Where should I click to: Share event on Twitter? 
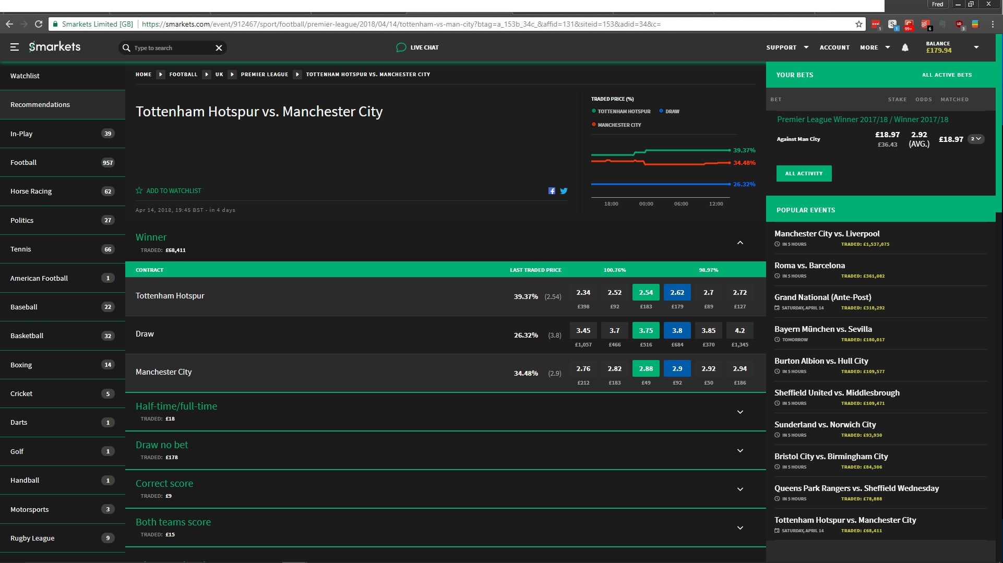point(564,191)
